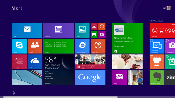Screen dimensions: 175x98
Task: Open the Weather tile for San Francisco
Action: pyautogui.click(x=59, y=70)
